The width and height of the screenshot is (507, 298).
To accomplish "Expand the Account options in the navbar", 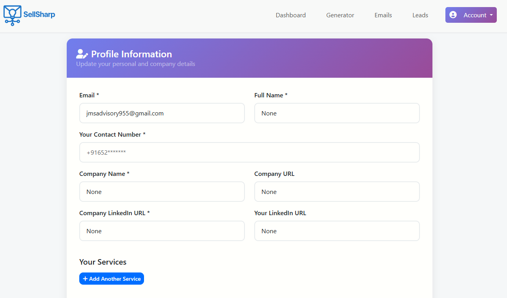I will point(471,15).
